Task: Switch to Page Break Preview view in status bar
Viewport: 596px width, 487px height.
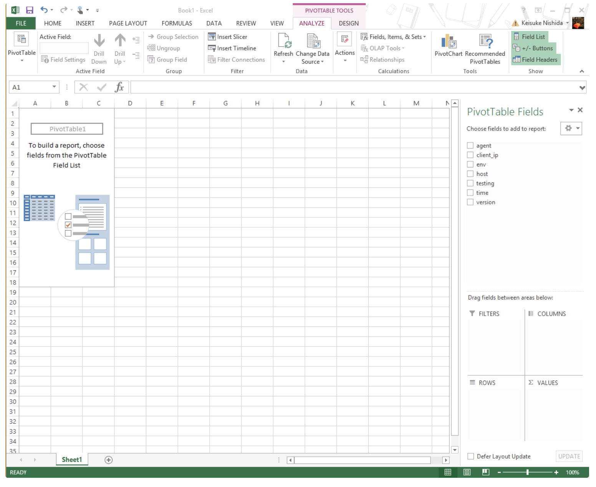Action: tap(486, 472)
